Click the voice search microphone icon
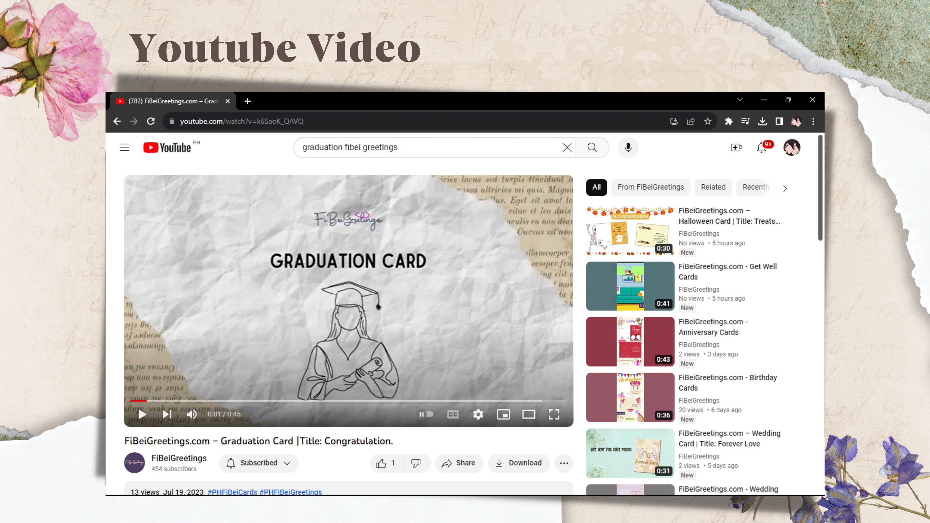 tap(628, 147)
